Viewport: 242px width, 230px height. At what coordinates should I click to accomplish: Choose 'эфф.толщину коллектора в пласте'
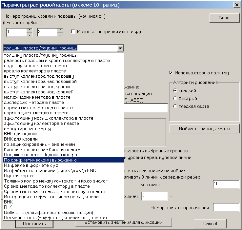click(64, 123)
